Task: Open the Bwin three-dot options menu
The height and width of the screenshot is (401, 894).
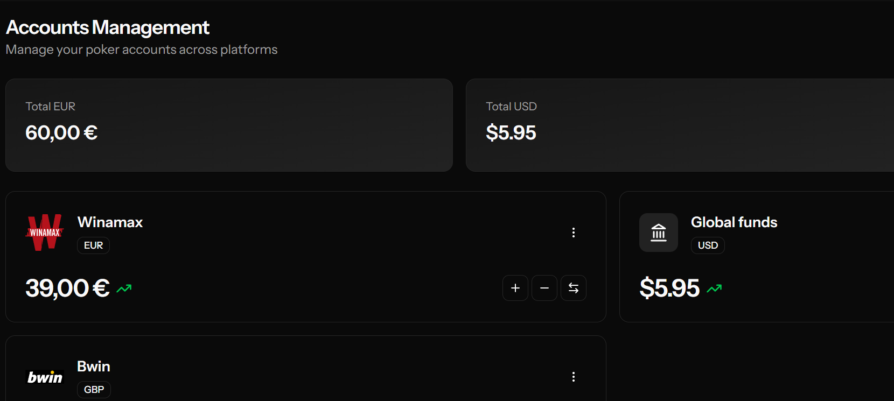Action: pos(574,377)
